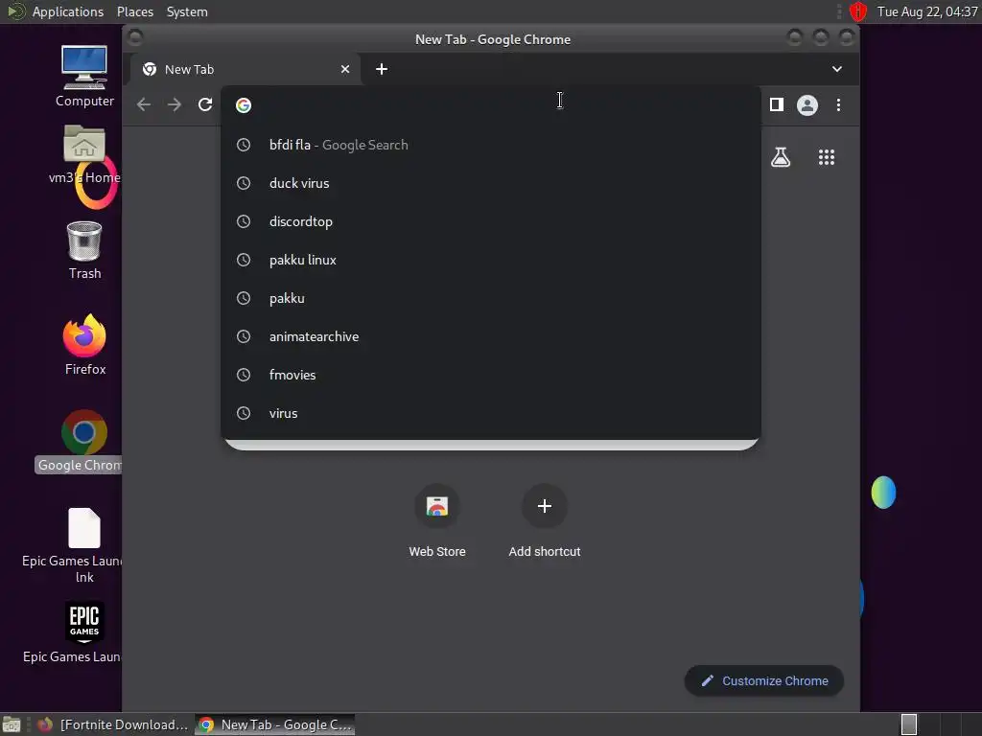Switch to Fortnite Download taskbar window
The height and width of the screenshot is (736, 982).
[112, 724]
